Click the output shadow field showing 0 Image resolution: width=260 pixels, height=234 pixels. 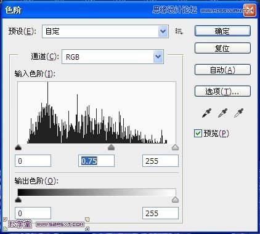click(x=33, y=213)
